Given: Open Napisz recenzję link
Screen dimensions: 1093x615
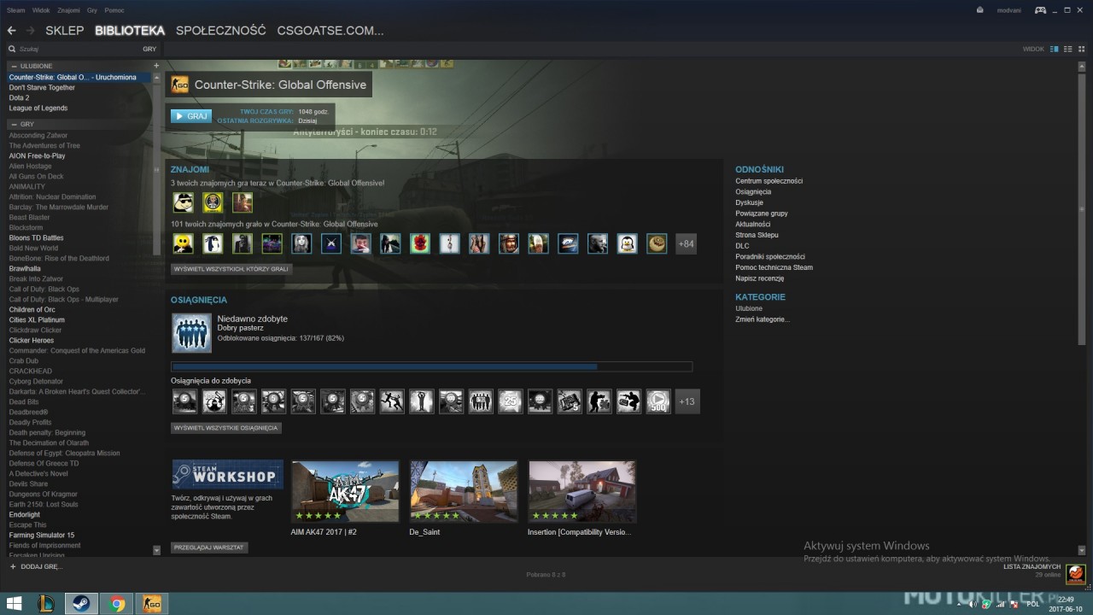Looking at the screenshot, I should pyautogui.click(x=760, y=278).
